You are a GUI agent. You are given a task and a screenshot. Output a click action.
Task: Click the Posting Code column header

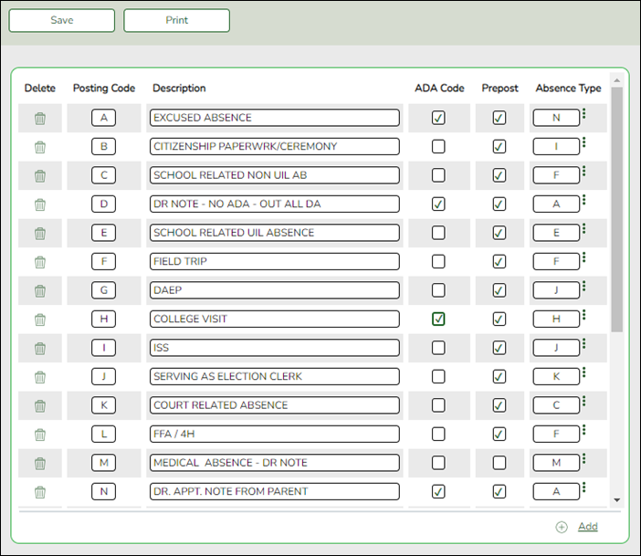(x=104, y=88)
